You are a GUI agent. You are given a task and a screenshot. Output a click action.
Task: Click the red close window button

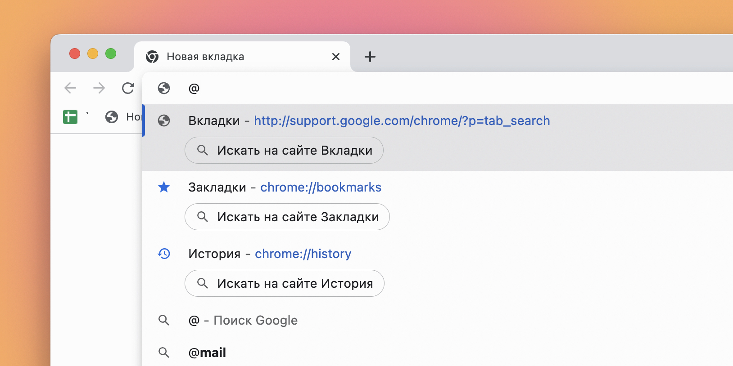[75, 54]
